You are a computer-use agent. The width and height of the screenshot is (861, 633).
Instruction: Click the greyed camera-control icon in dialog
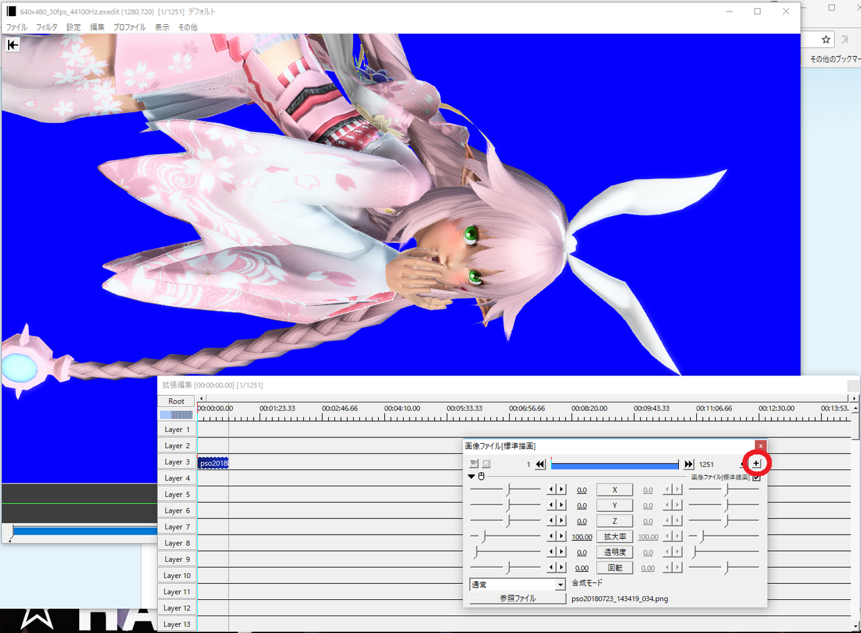point(474,463)
